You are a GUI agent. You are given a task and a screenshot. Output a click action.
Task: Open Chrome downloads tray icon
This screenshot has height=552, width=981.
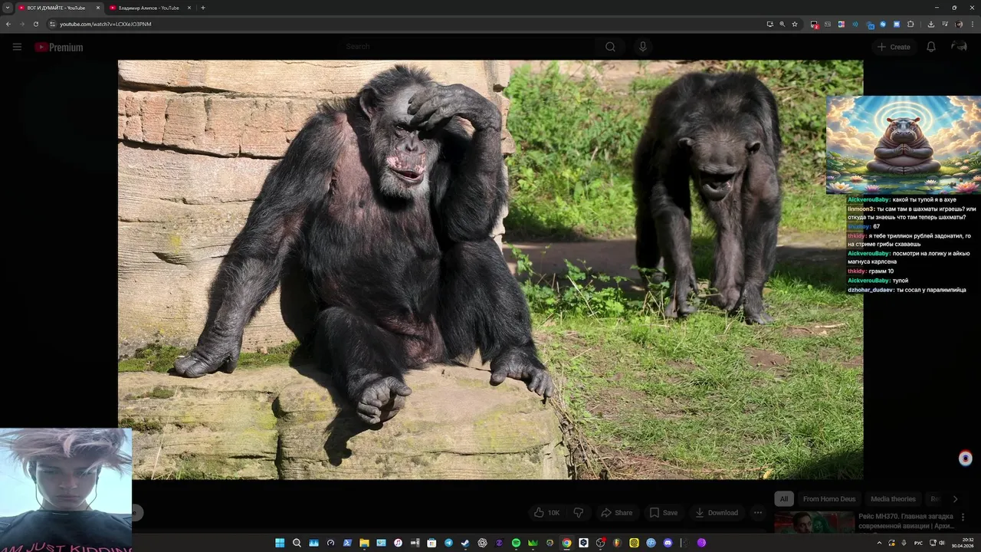(931, 24)
